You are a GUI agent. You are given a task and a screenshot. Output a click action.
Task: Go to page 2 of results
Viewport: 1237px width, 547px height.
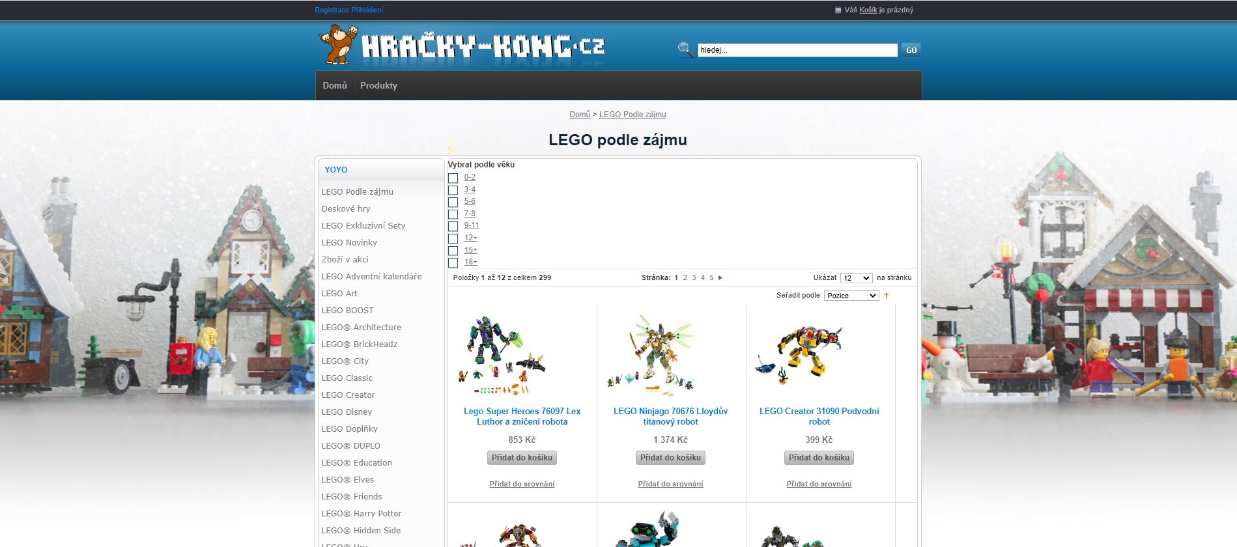point(685,278)
